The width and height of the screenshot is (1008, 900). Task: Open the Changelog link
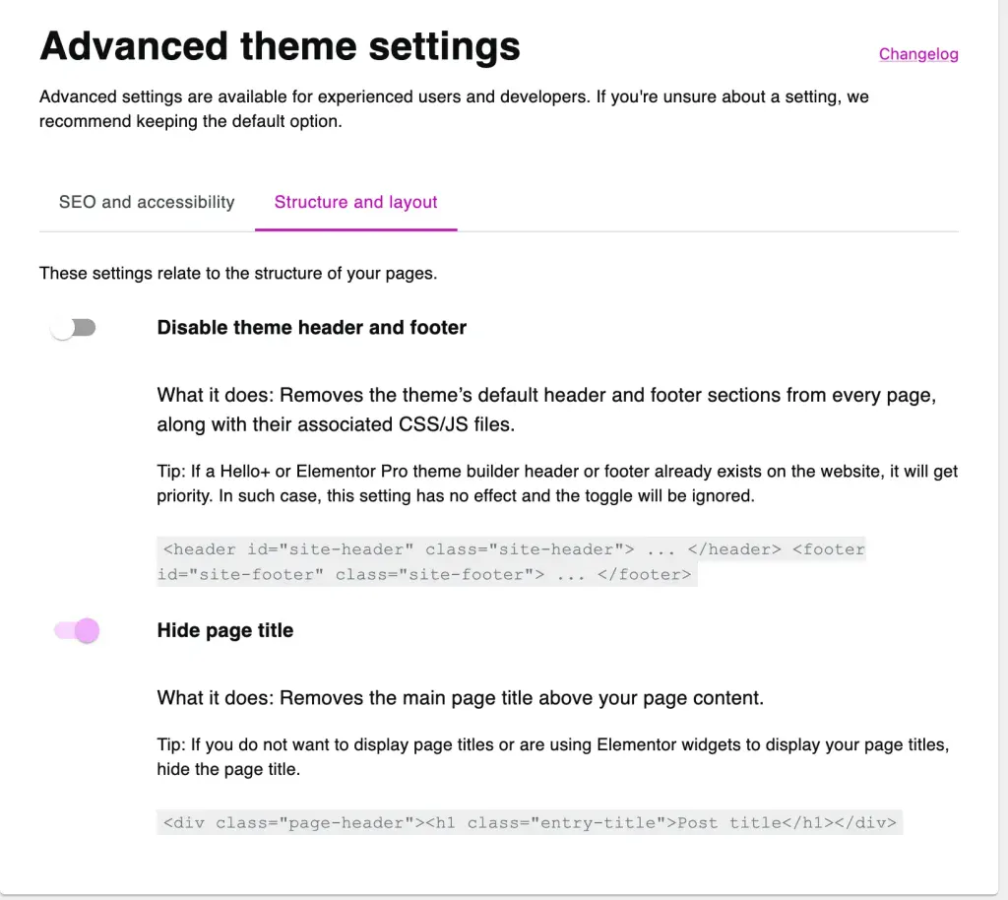(x=918, y=54)
